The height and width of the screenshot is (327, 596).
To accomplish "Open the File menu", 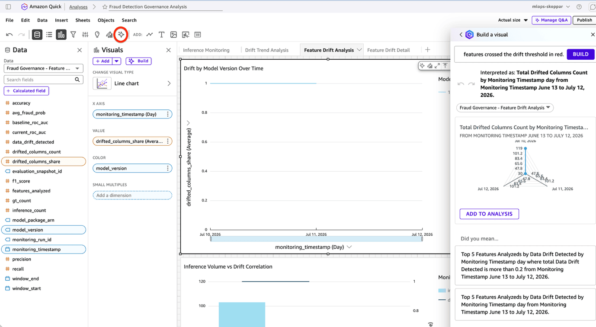I will click(x=10, y=20).
